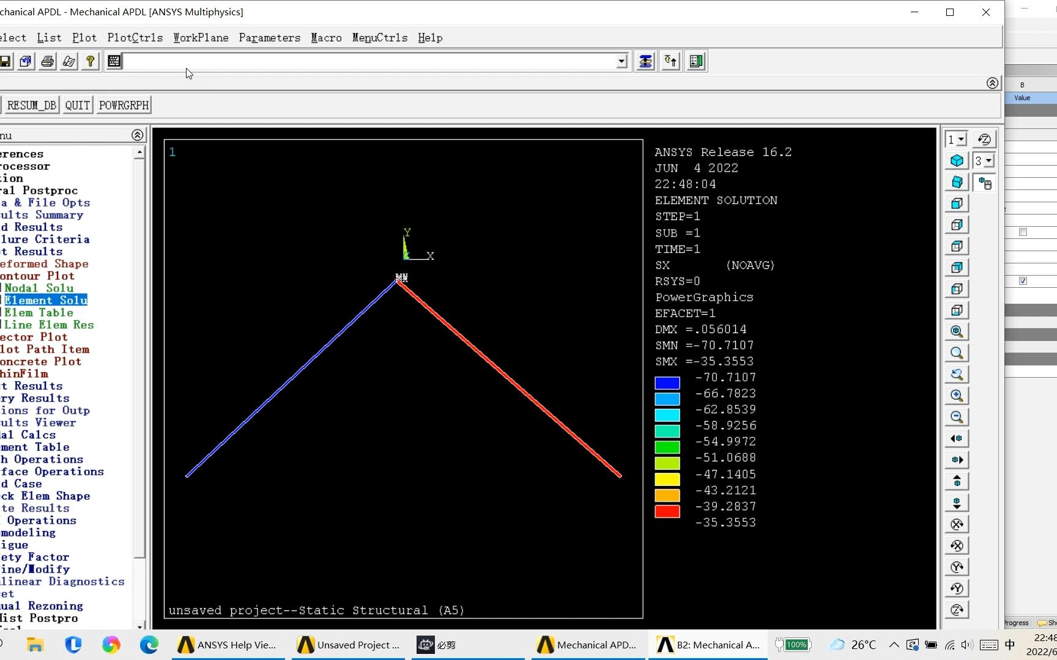Open the Parameters menu
1057x660 pixels.
click(270, 37)
